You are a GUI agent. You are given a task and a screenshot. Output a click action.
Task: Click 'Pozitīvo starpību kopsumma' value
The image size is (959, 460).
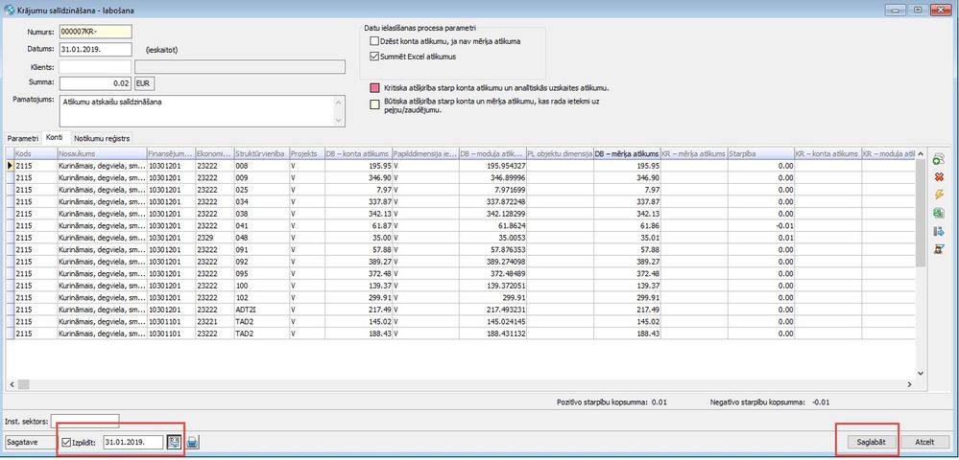pyautogui.click(x=659, y=402)
